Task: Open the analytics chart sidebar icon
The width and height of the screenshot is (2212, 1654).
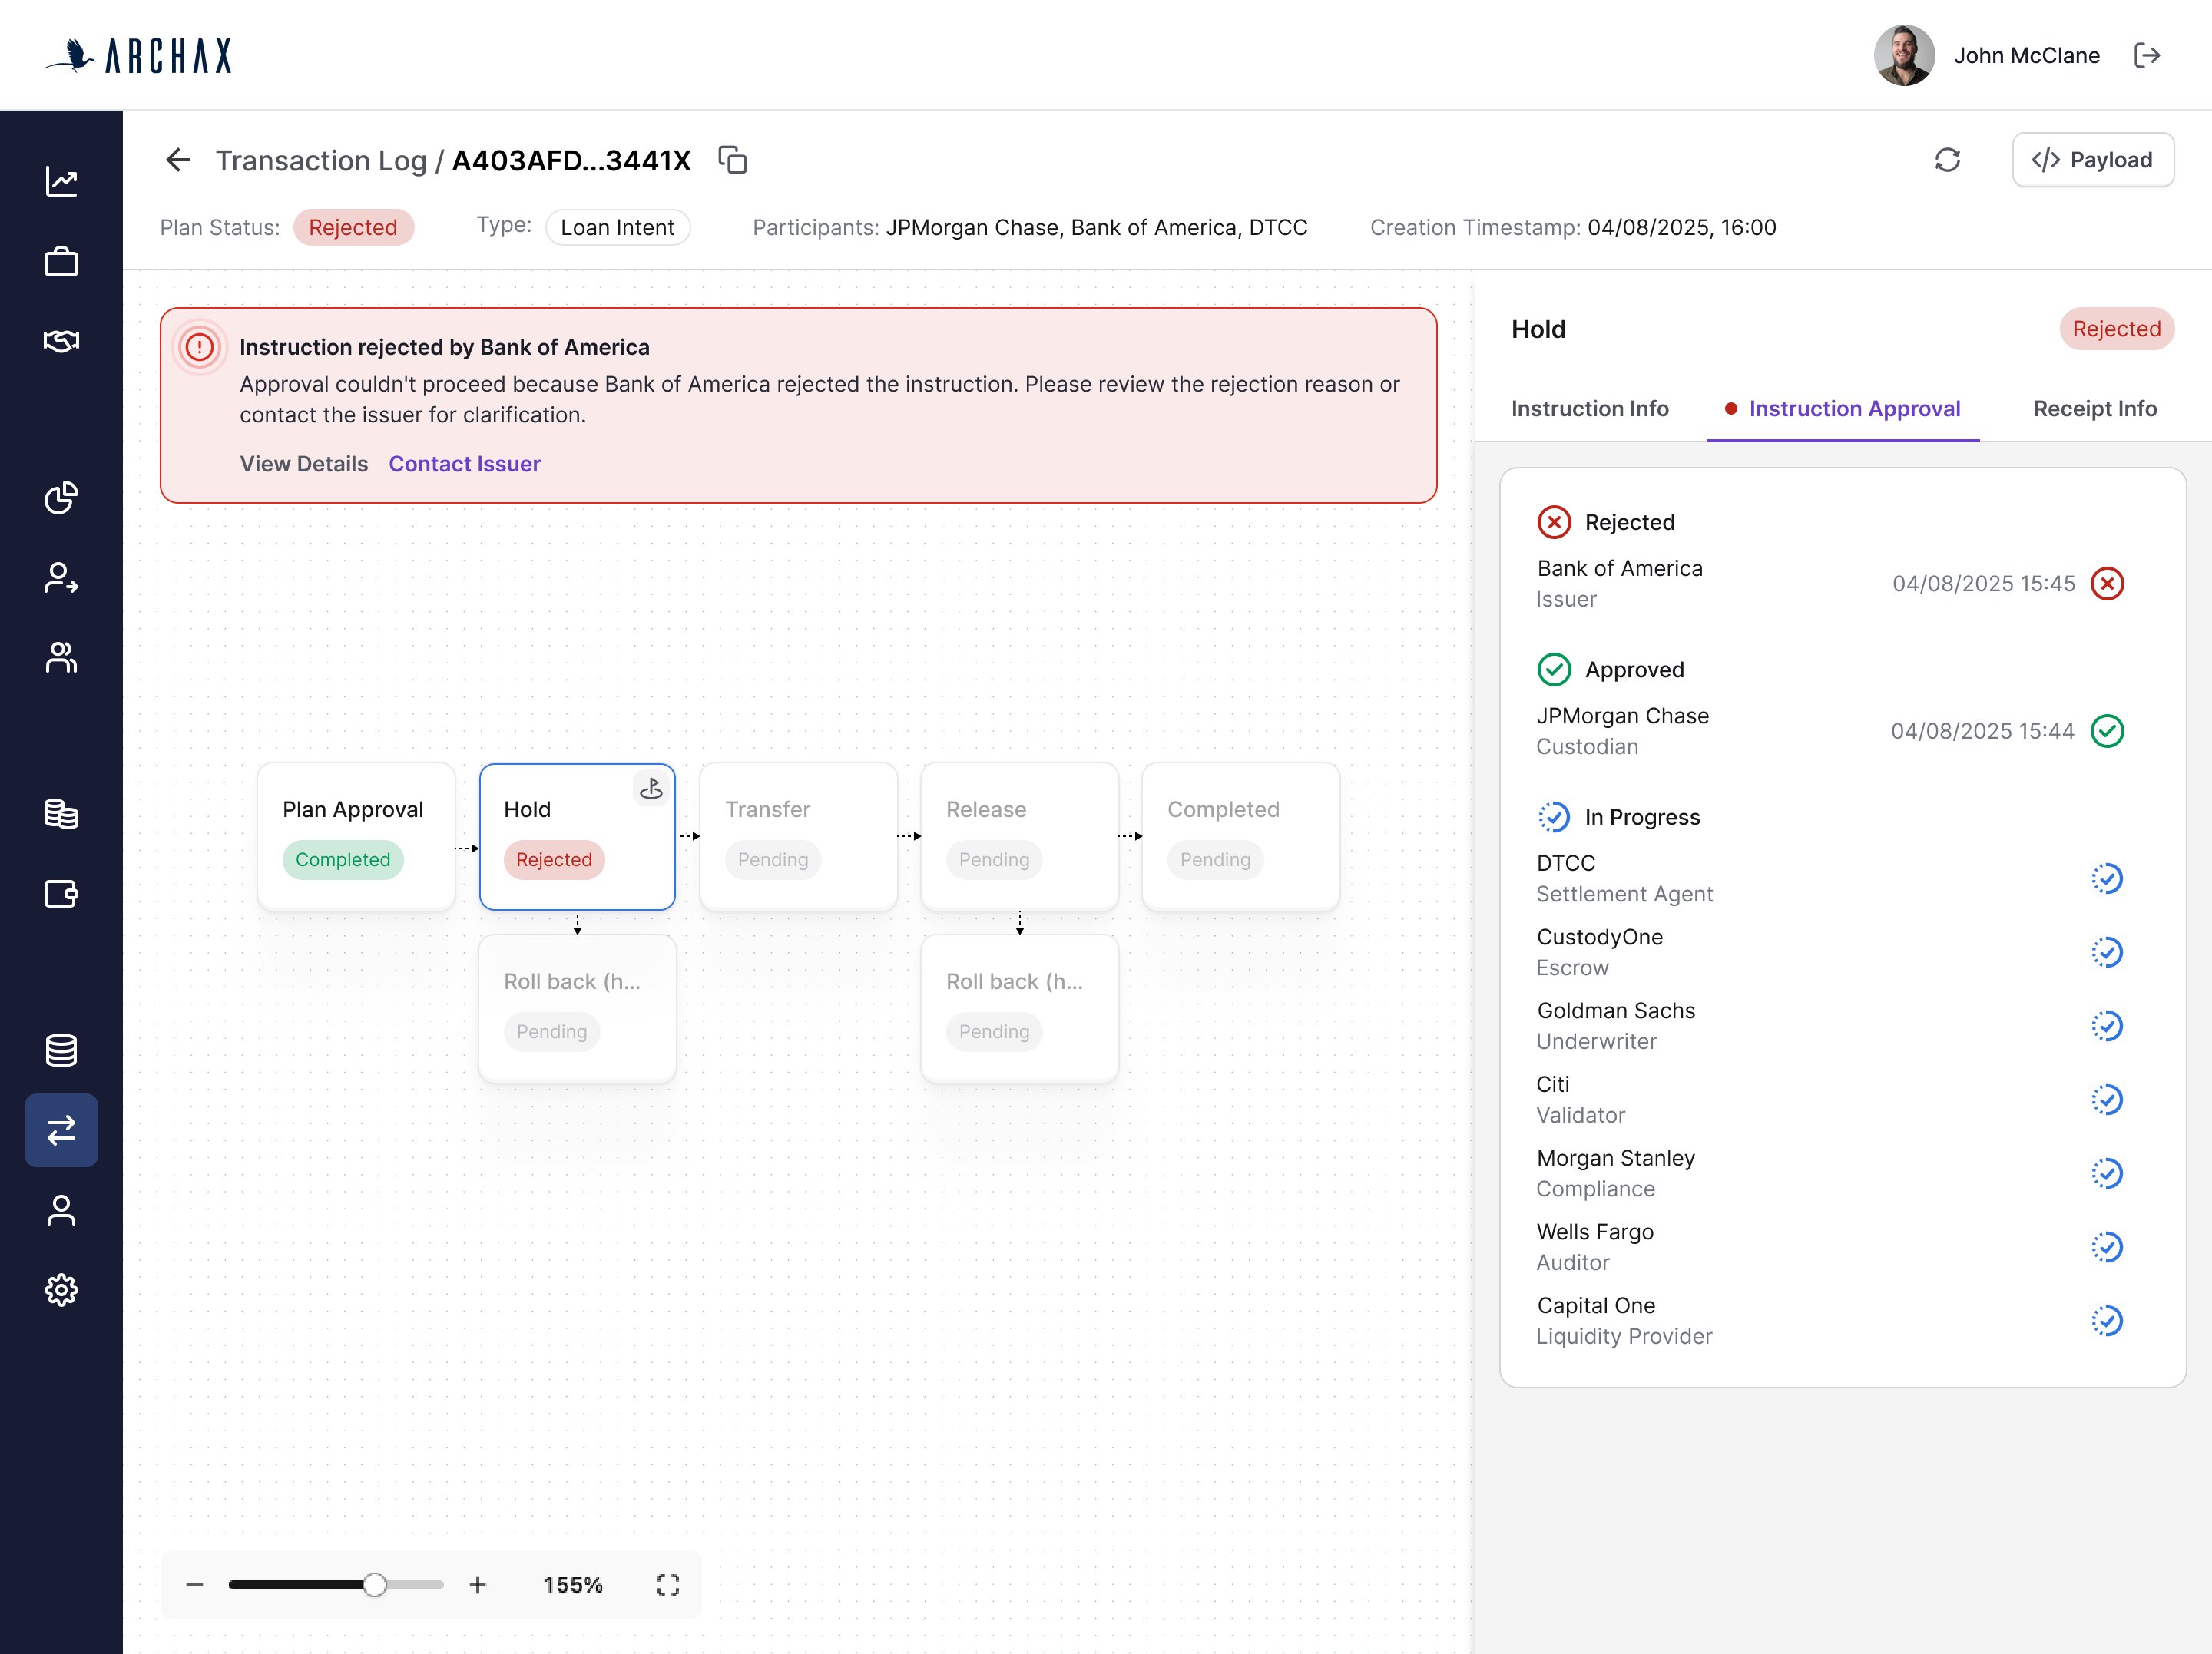Action: (61, 181)
